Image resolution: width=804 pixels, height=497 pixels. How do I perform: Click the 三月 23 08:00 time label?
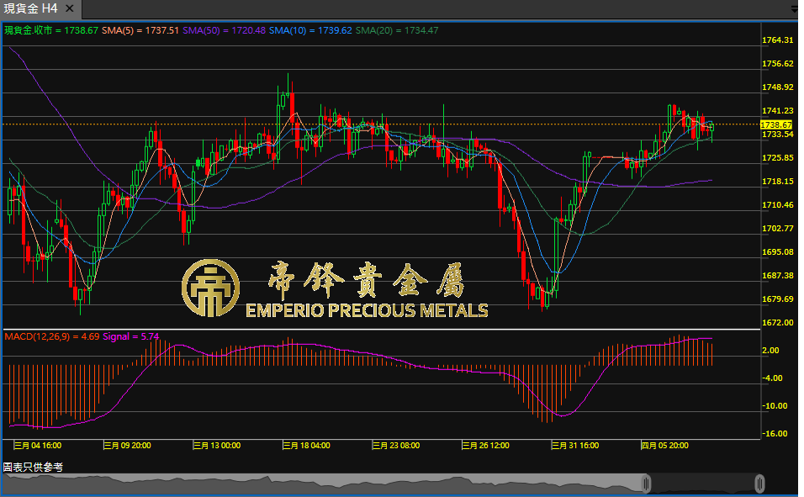click(x=396, y=445)
